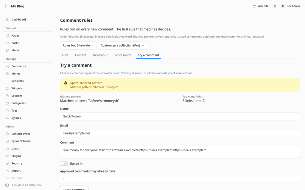Click the "3 links (limit 2)" result text
The image size is (305, 190).
[194, 101]
